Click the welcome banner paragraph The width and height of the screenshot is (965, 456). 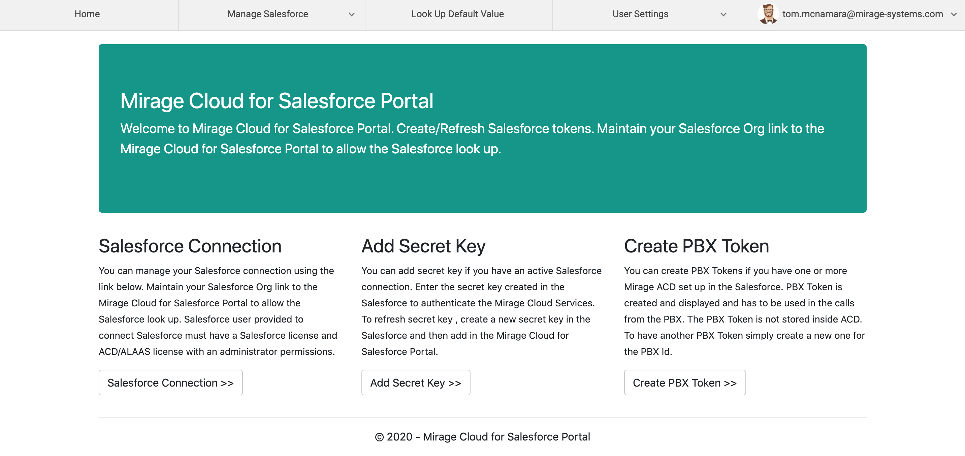click(472, 139)
